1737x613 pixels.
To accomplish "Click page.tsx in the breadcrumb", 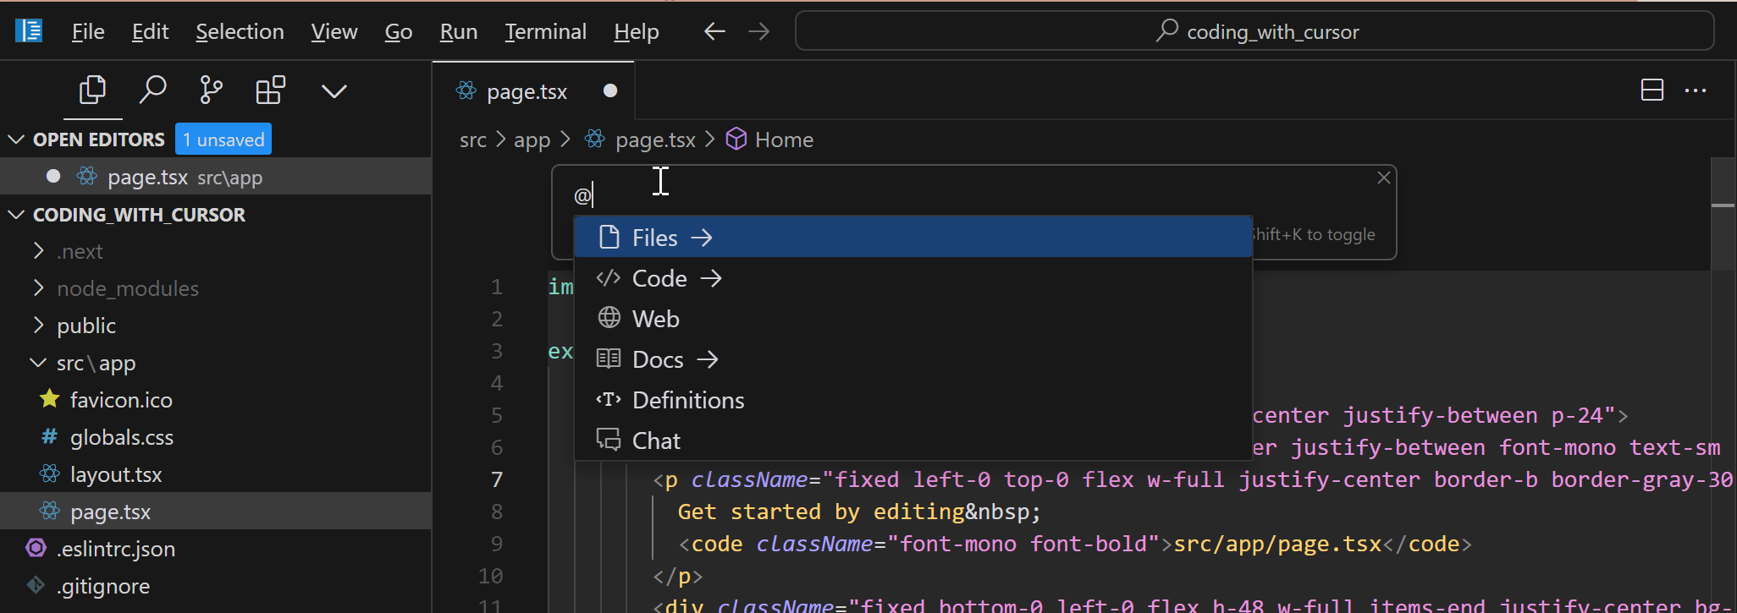I will [655, 140].
